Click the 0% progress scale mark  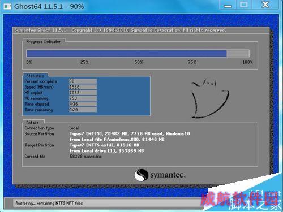(x=29, y=62)
